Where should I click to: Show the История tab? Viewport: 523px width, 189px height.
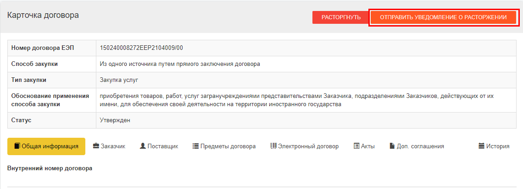(494, 146)
